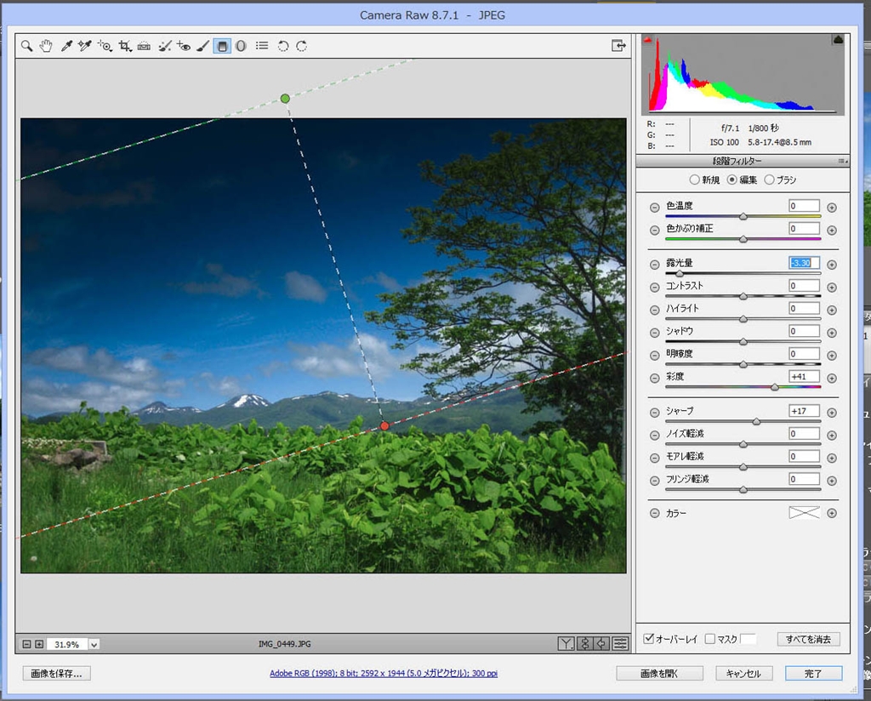The height and width of the screenshot is (701, 871).
Task: Click the 彩度 slider handle
Action: [x=774, y=387]
